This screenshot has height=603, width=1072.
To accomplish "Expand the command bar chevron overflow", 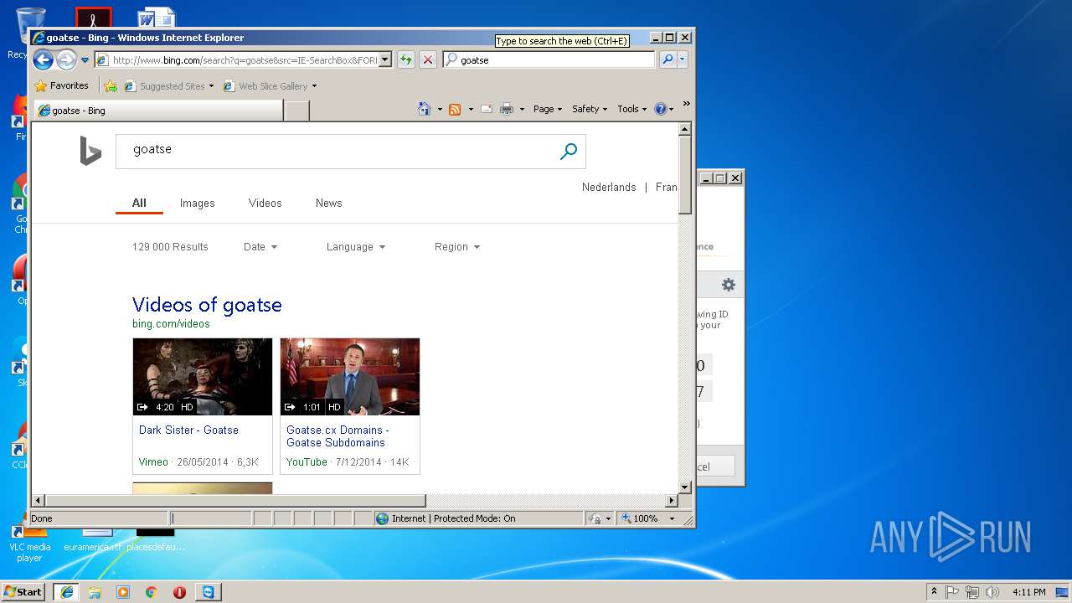I will click(686, 105).
